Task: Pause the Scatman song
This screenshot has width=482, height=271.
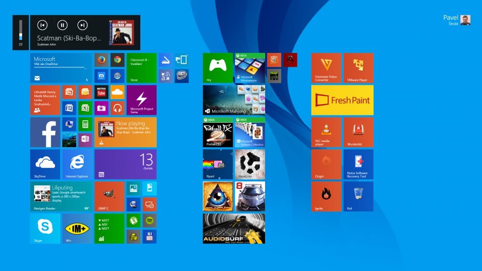Action: [x=62, y=25]
